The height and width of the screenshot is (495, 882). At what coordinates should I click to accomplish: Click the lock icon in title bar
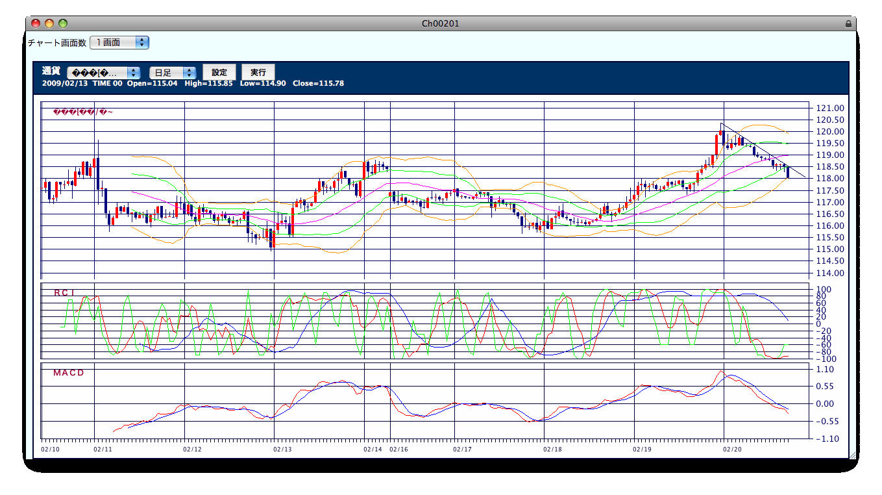[x=848, y=23]
